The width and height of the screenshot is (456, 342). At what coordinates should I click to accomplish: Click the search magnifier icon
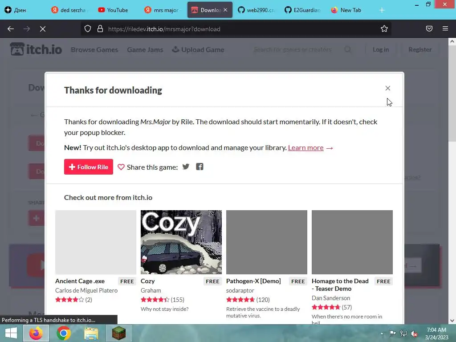pyautogui.click(x=347, y=50)
